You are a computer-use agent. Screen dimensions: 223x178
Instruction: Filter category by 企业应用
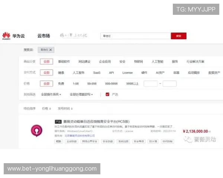point(105,62)
